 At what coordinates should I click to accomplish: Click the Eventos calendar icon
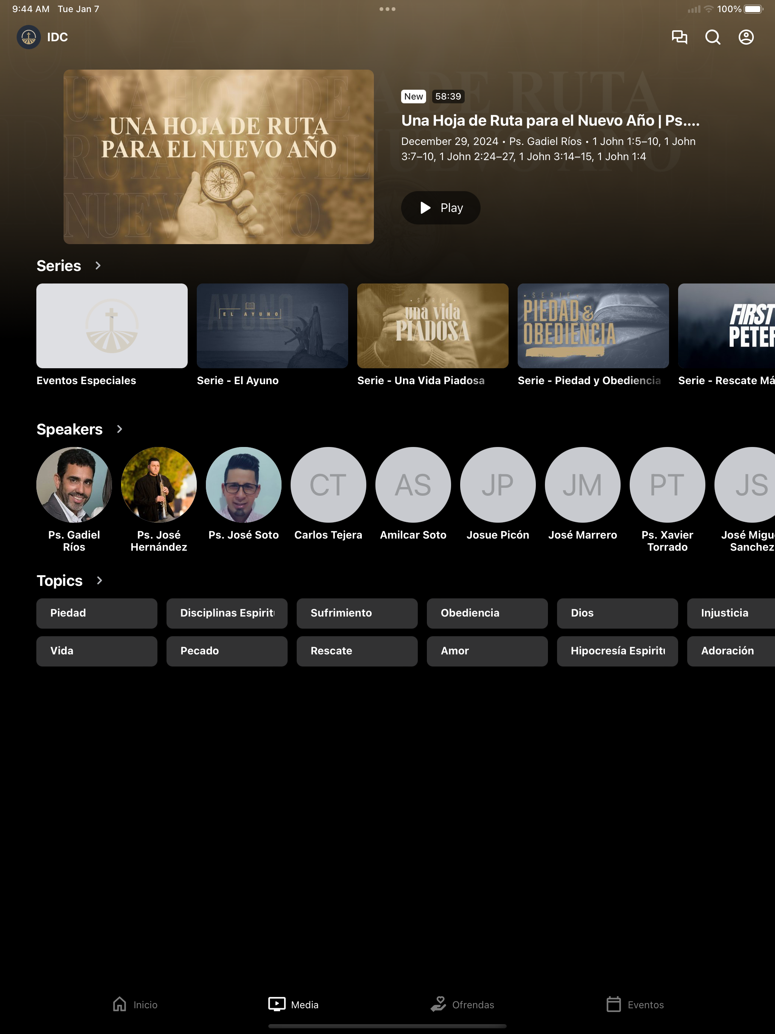coord(614,1004)
